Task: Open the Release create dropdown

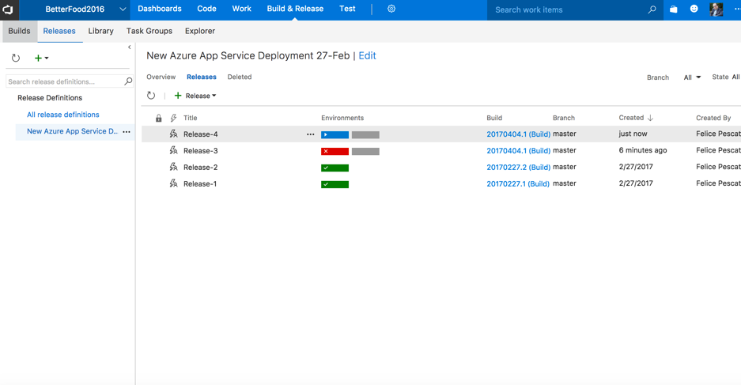Action: [x=195, y=96]
